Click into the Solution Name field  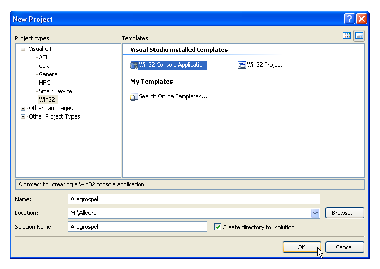coord(138,227)
